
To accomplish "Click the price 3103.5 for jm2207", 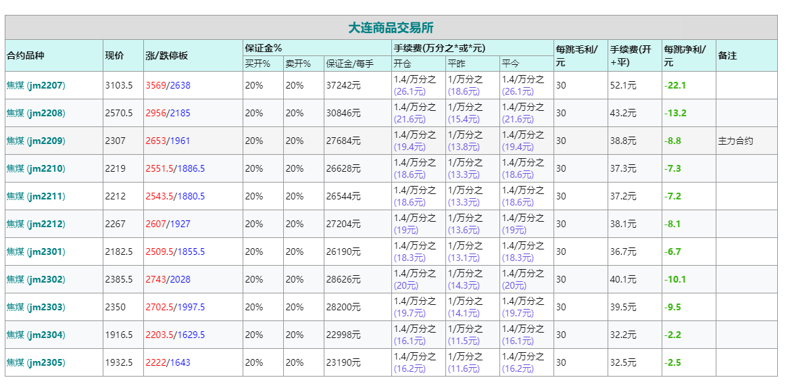I will click(x=119, y=86).
